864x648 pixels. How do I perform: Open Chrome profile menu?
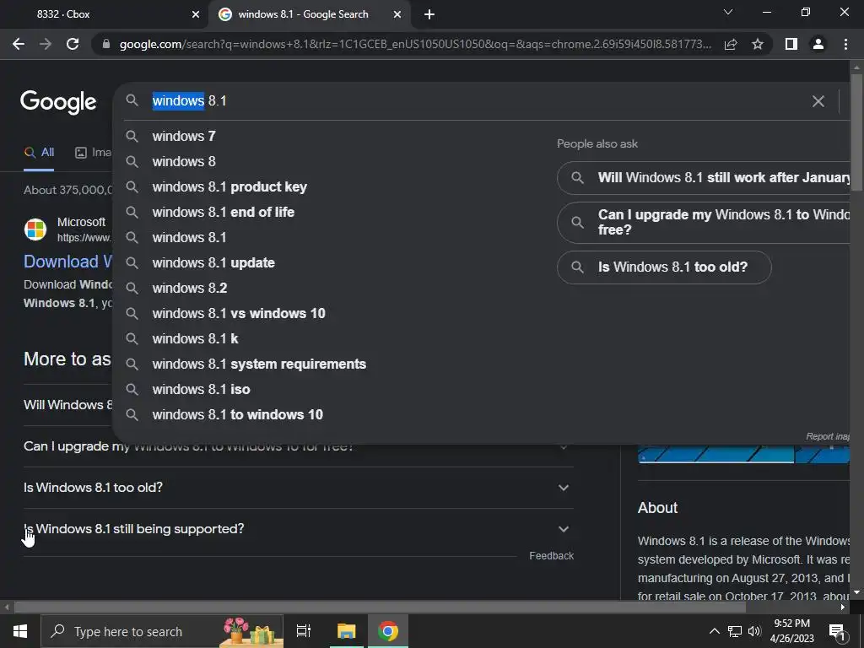818,44
